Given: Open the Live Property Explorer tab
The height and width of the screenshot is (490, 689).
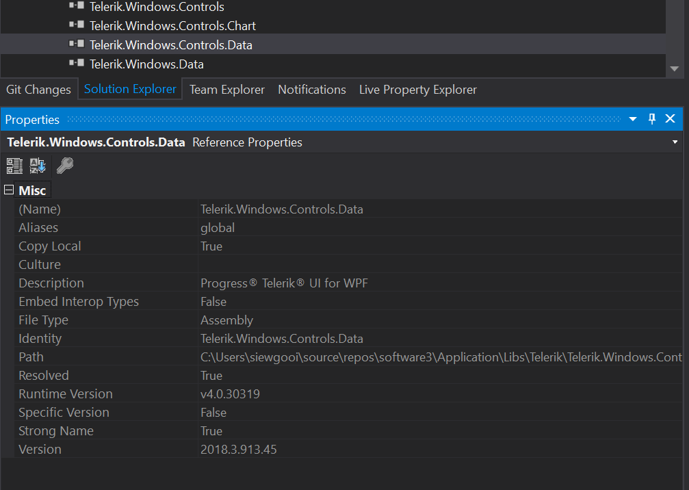Looking at the screenshot, I should coord(417,90).
